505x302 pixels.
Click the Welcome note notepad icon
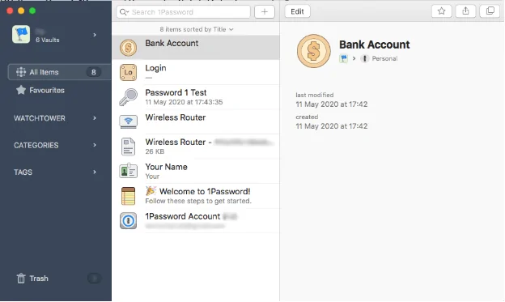click(x=128, y=196)
